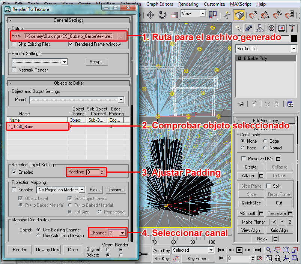Viewport: 301px width, 264px height.
Task: Click the black object color swatch
Action: click(x=294, y=38)
